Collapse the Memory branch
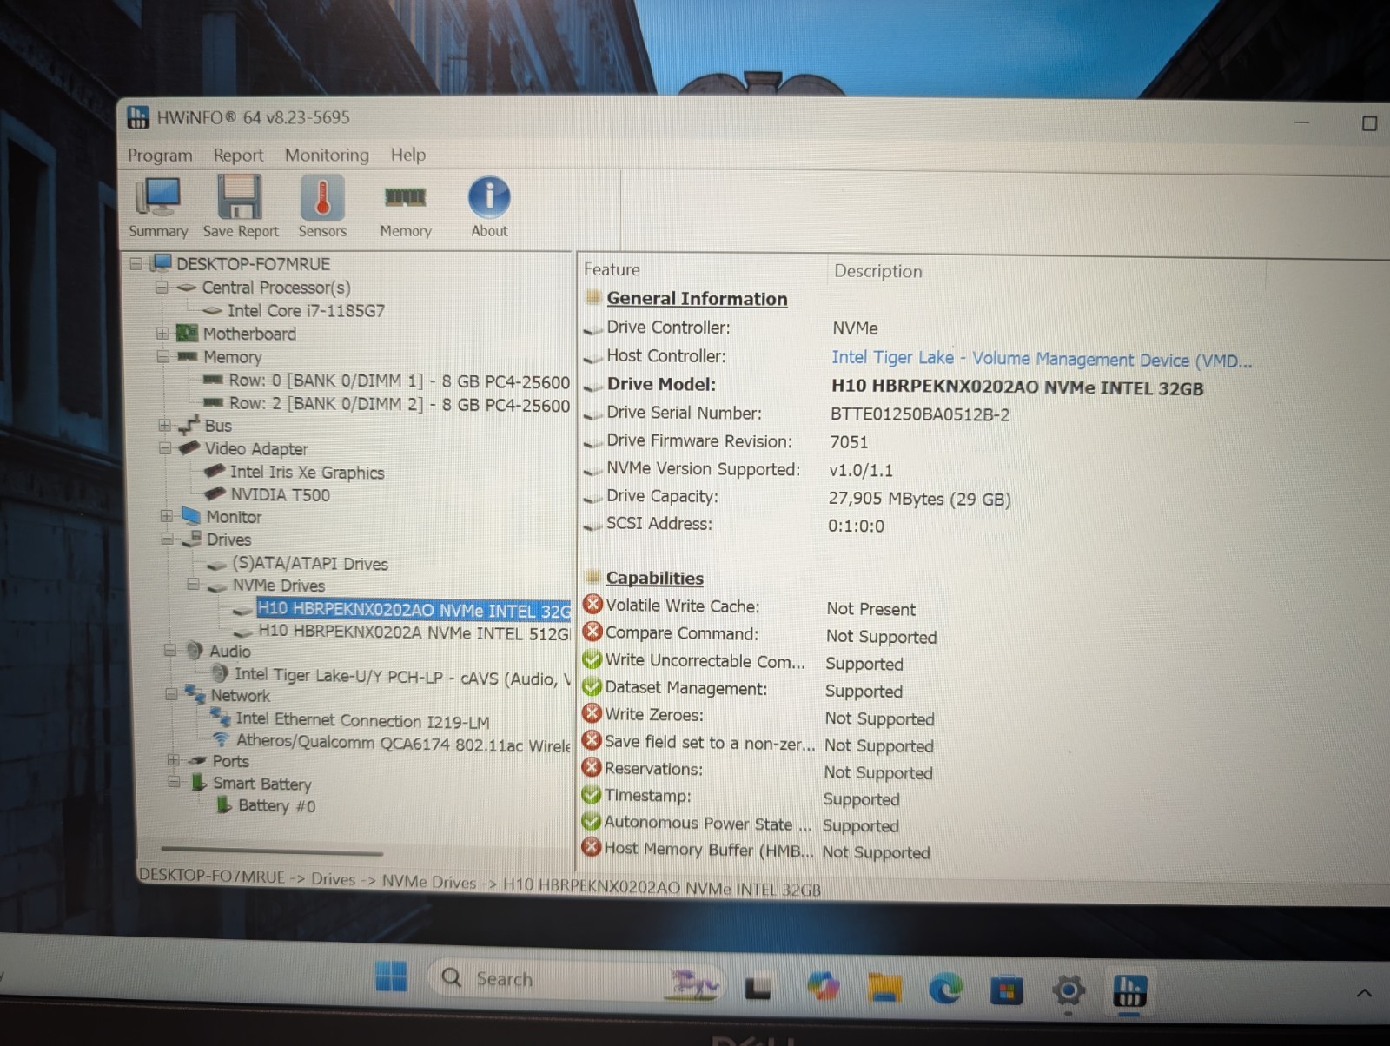Viewport: 1390px width, 1046px height. coord(163,356)
